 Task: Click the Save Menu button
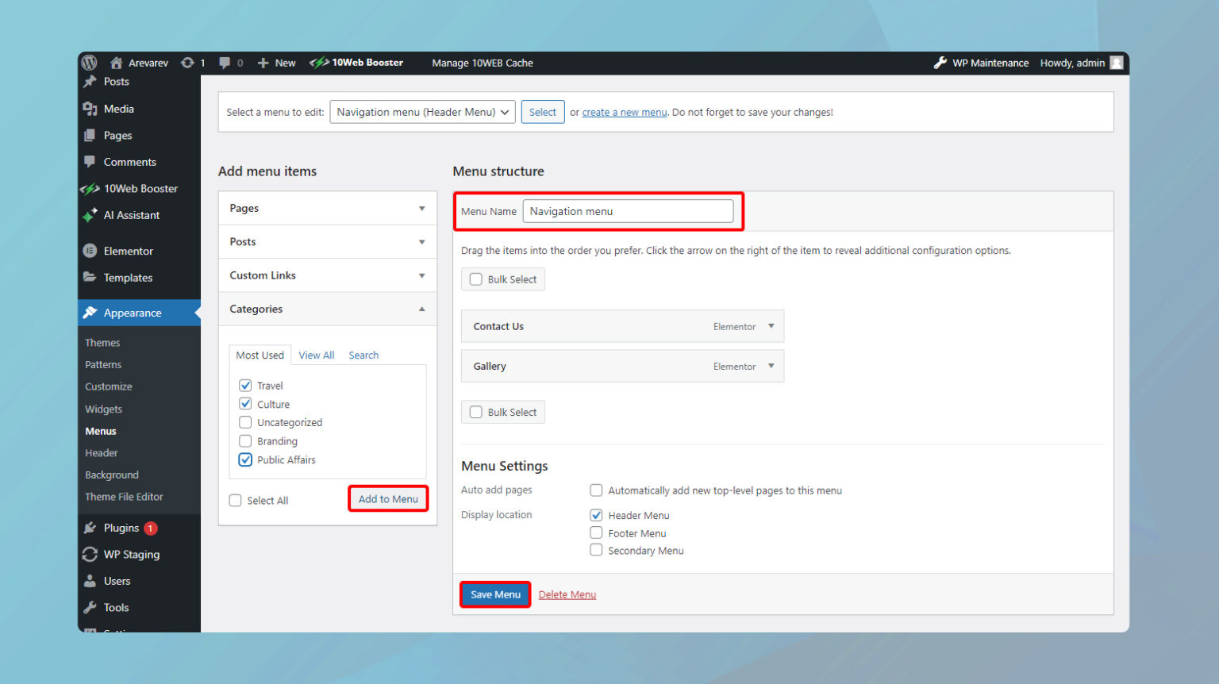495,594
